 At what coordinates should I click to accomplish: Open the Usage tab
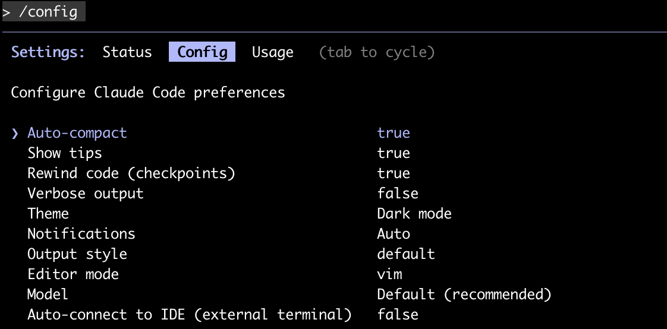tap(273, 52)
